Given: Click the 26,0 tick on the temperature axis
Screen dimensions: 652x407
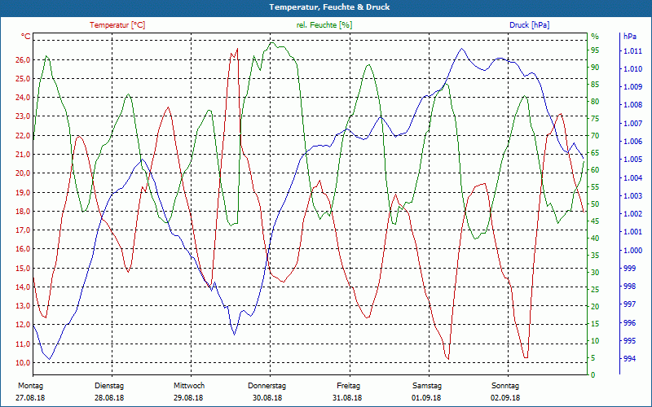Looking at the screenshot, I should point(23,59).
